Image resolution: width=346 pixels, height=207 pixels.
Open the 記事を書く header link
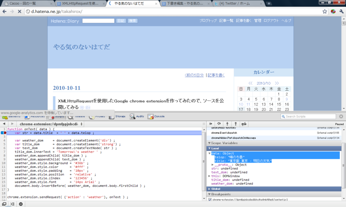(x=243, y=20)
